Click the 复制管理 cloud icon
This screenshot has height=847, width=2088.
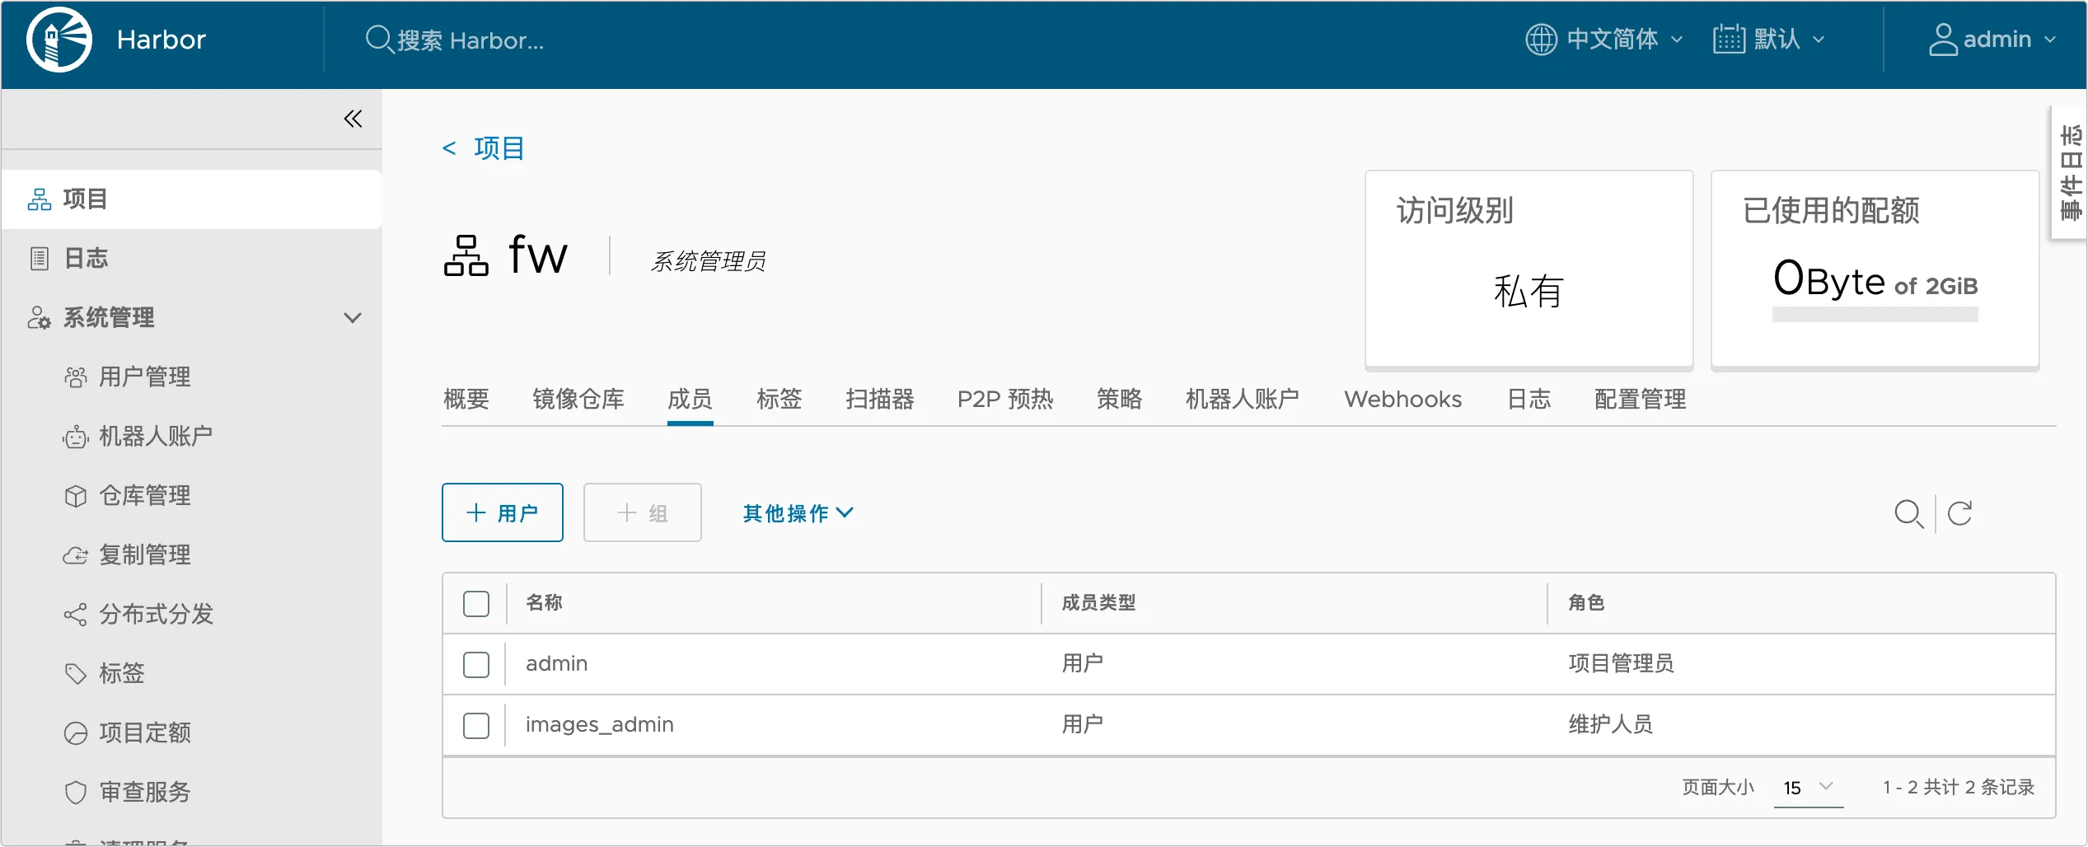click(76, 555)
